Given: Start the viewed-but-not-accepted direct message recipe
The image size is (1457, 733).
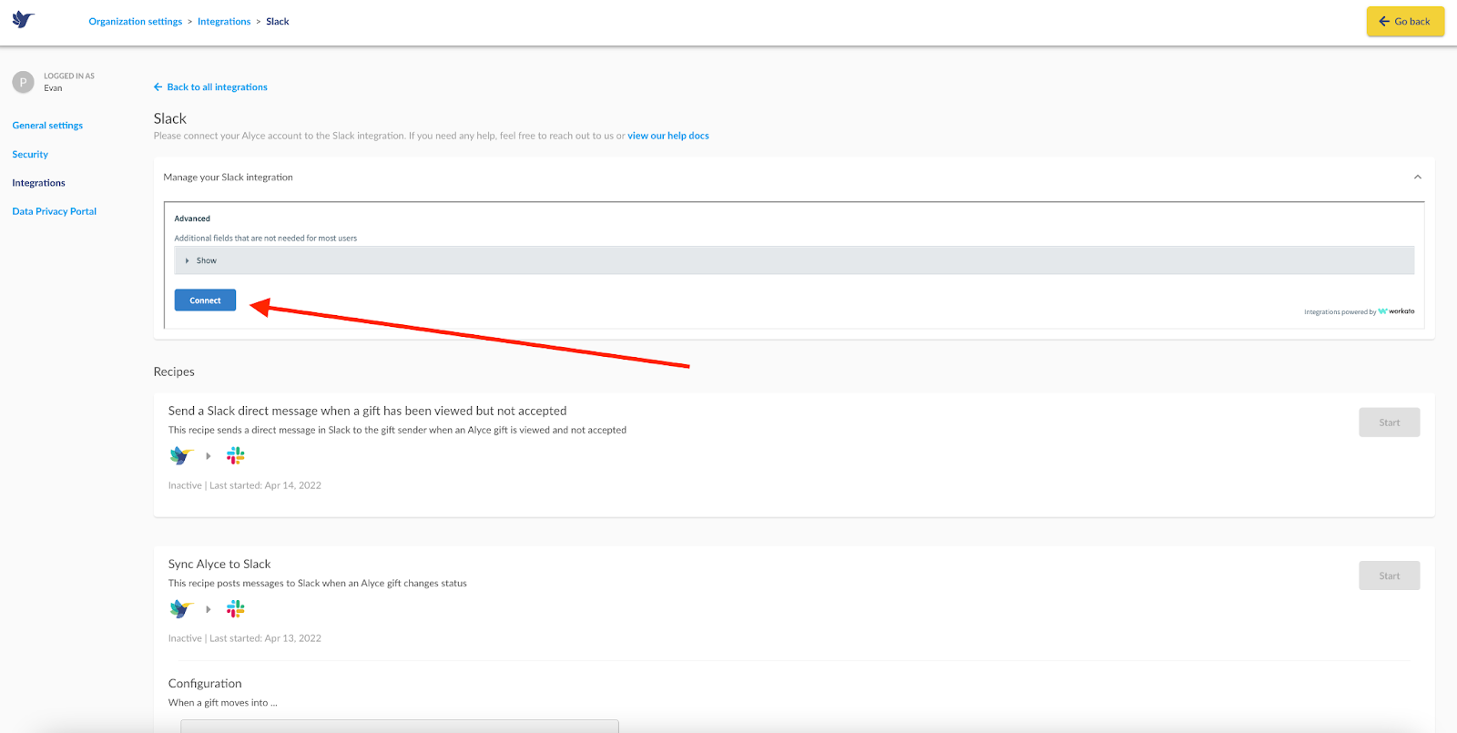Looking at the screenshot, I should (x=1389, y=422).
